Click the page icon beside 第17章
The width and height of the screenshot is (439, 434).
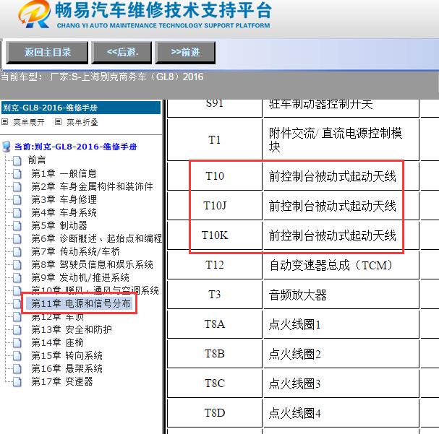(17, 382)
